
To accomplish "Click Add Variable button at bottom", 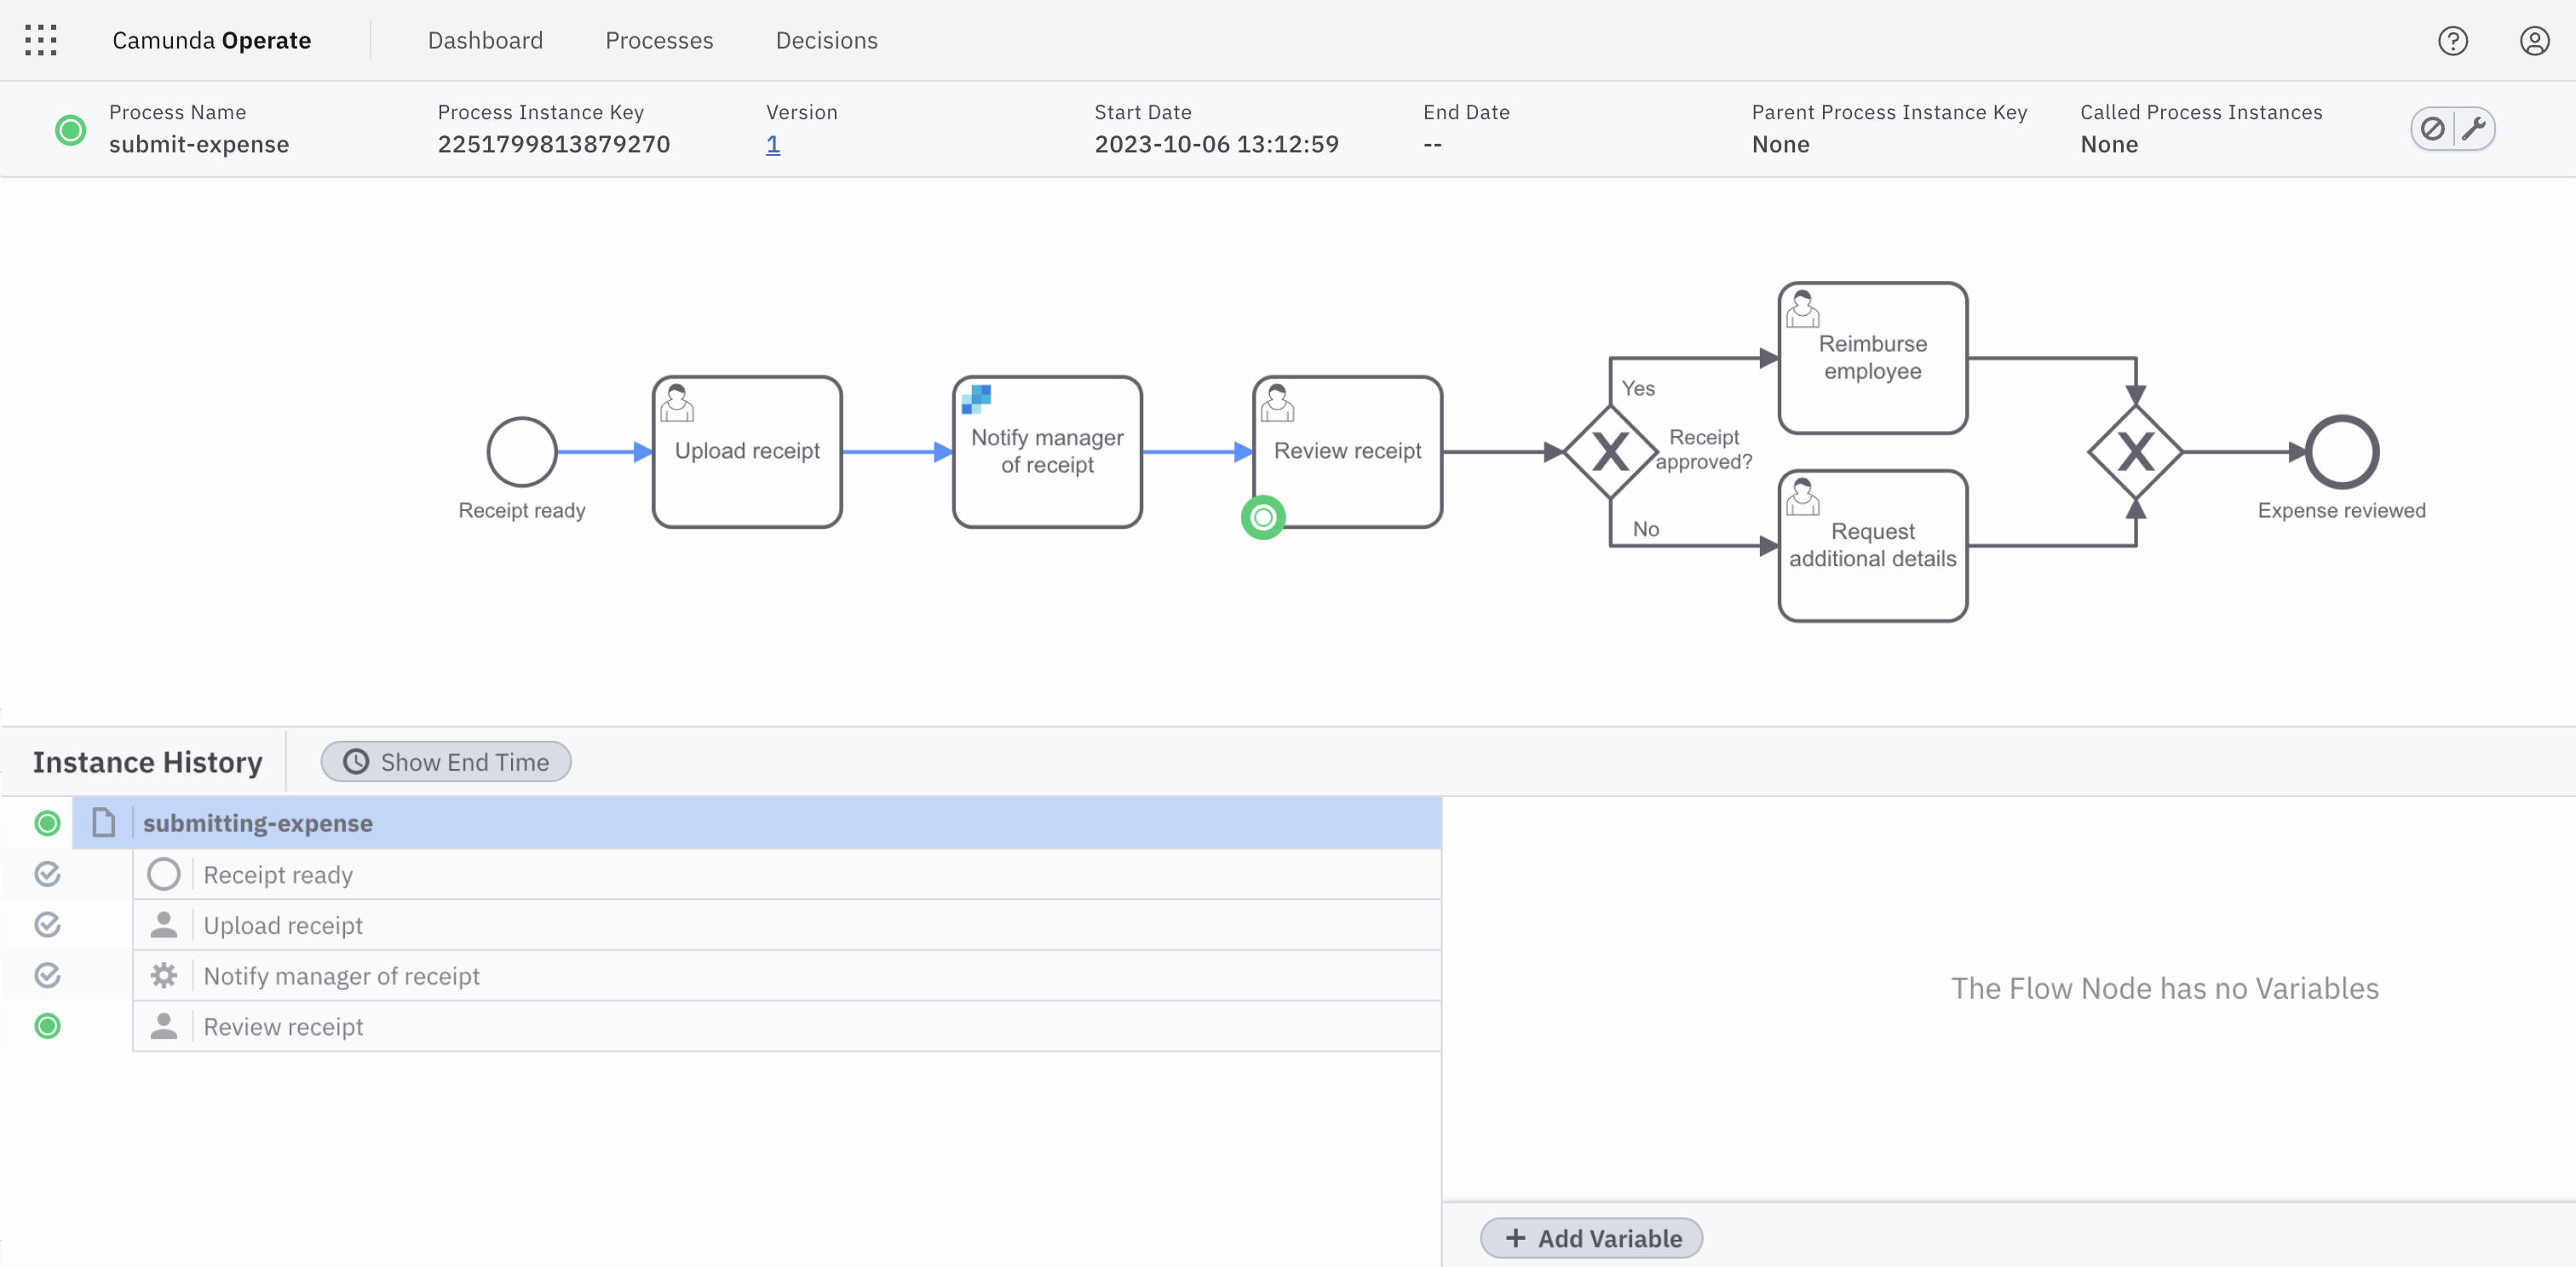I will click(x=1592, y=1235).
